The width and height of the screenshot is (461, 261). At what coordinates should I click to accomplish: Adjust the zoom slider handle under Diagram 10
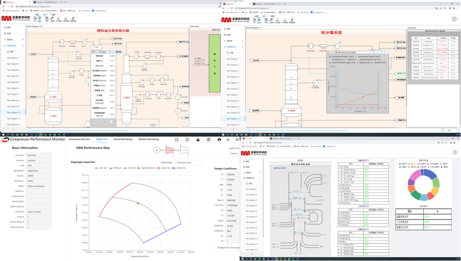point(127,130)
